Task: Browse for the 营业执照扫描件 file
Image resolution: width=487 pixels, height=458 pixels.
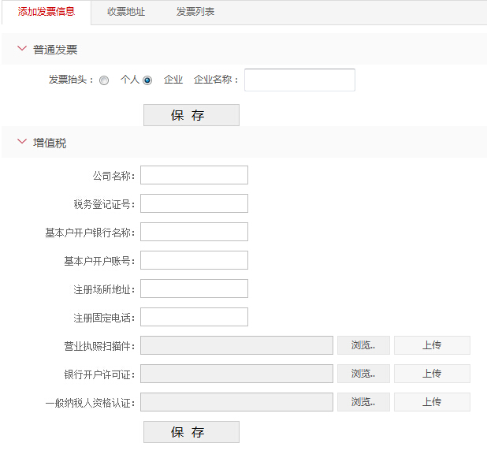Action: pyautogui.click(x=363, y=345)
